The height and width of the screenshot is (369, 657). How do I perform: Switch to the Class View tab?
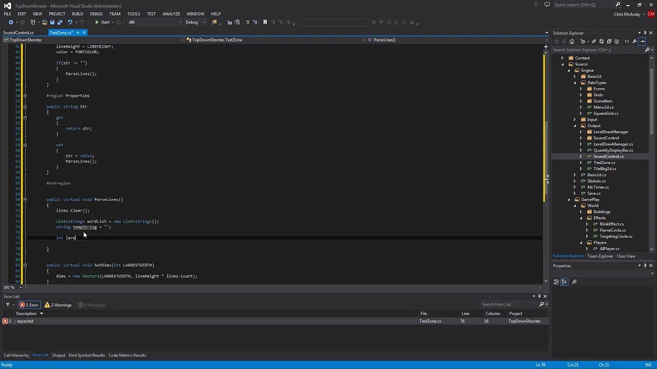click(626, 256)
